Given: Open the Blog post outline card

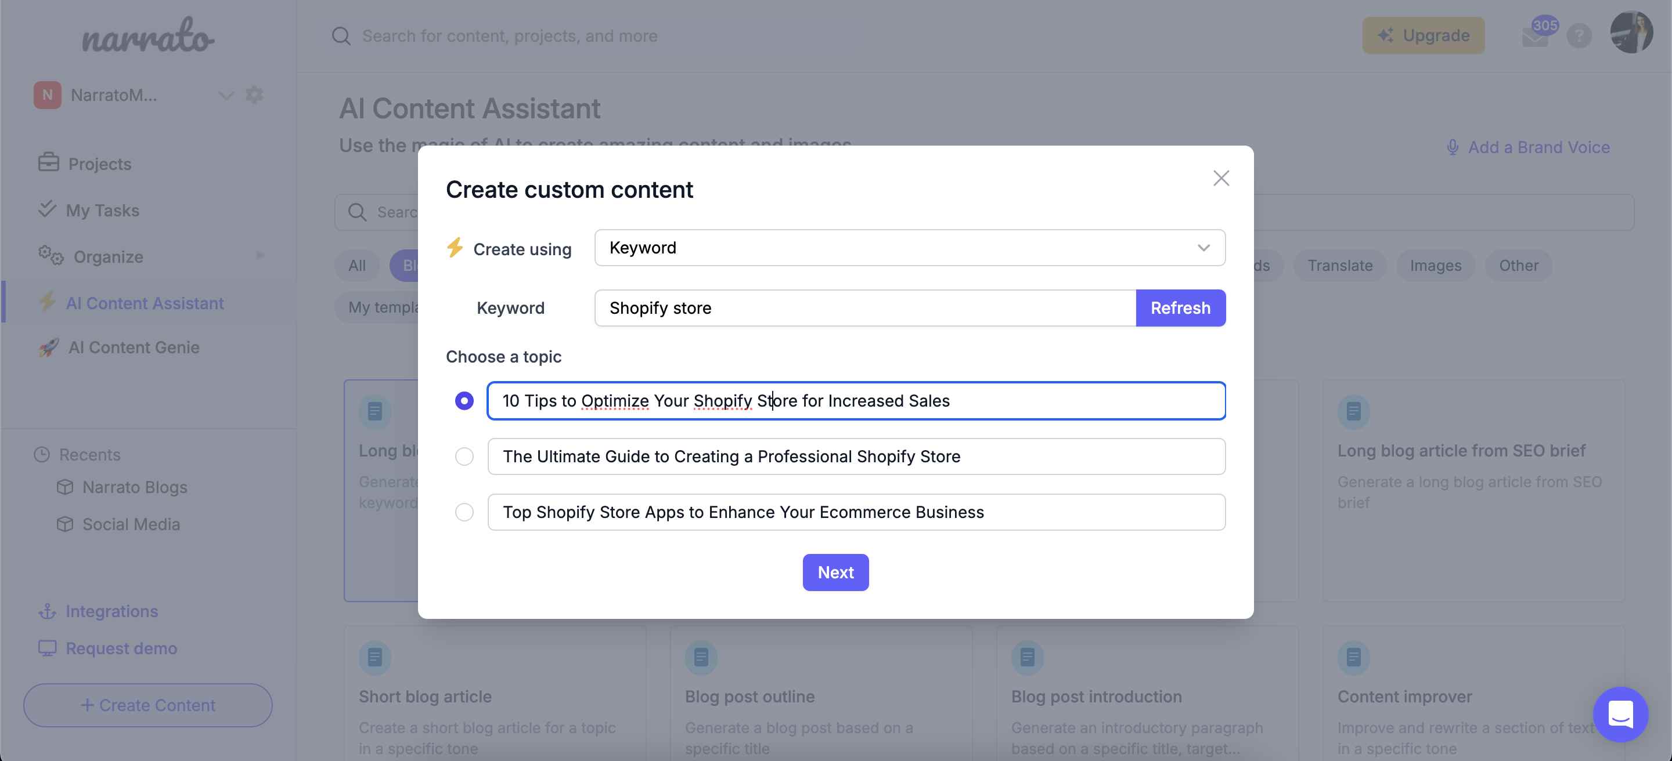Looking at the screenshot, I should (820, 693).
